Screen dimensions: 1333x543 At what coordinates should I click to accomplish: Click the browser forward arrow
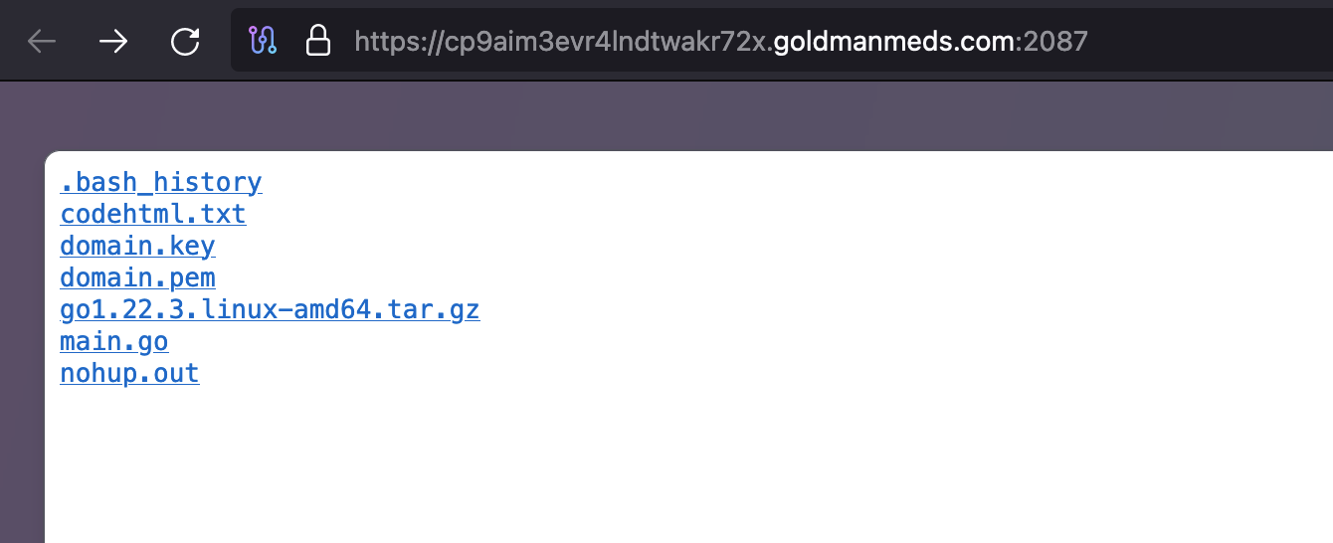coord(112,41)
